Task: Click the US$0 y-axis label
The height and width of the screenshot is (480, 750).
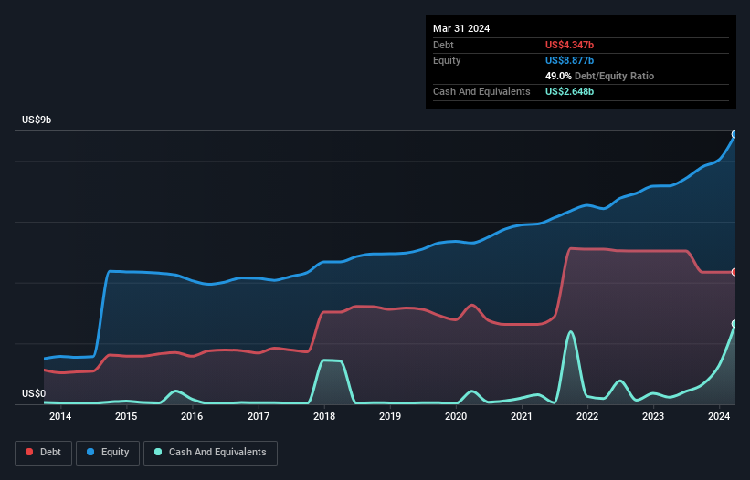Action: [x=34, y=393]
